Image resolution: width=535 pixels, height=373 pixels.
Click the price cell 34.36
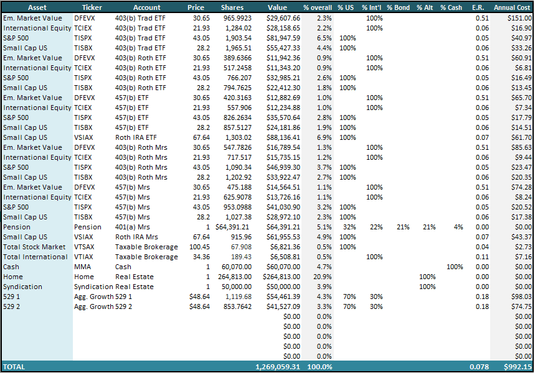[201, 257]
